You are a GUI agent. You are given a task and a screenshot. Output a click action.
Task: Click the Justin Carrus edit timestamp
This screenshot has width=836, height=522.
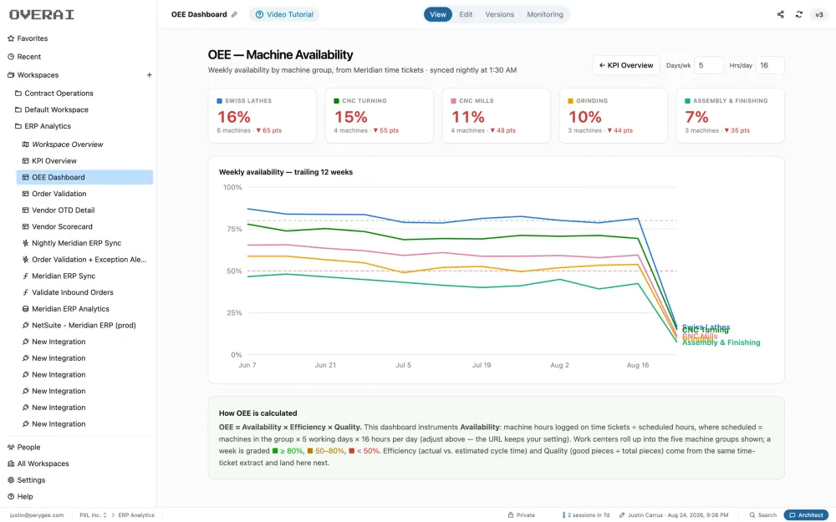[673, 515]
